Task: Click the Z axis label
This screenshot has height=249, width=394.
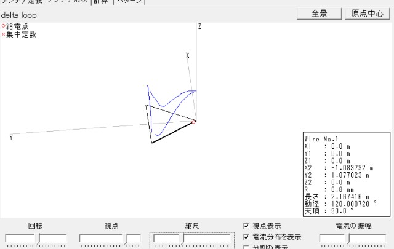Action: click(199, 26)
